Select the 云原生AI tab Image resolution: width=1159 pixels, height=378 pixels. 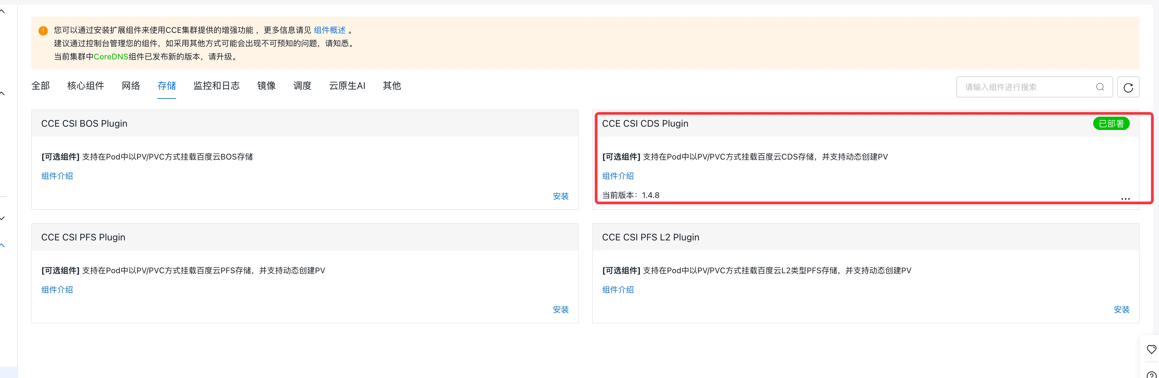point(347,86)
